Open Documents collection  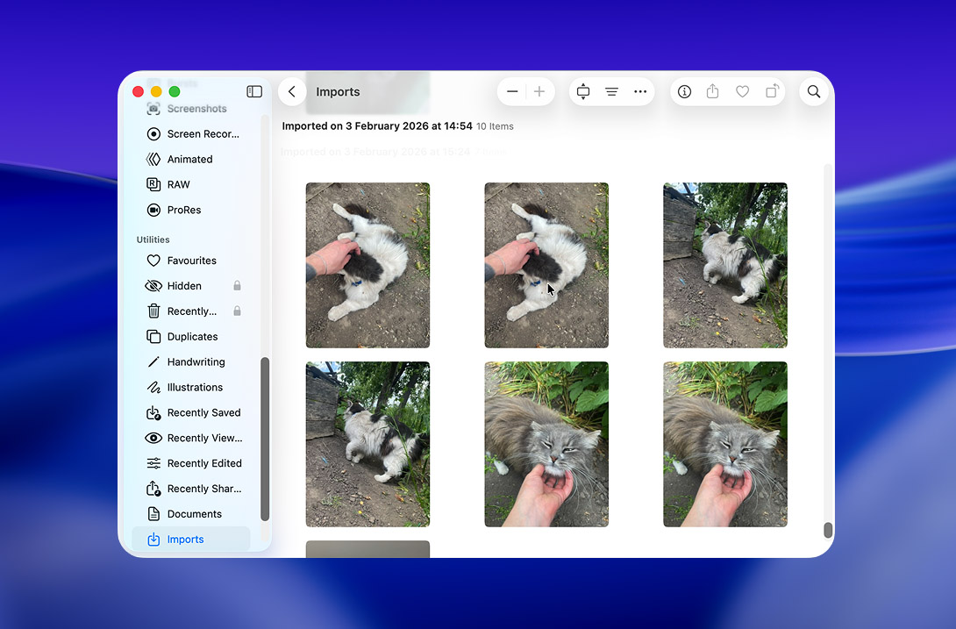pos(191,514)
